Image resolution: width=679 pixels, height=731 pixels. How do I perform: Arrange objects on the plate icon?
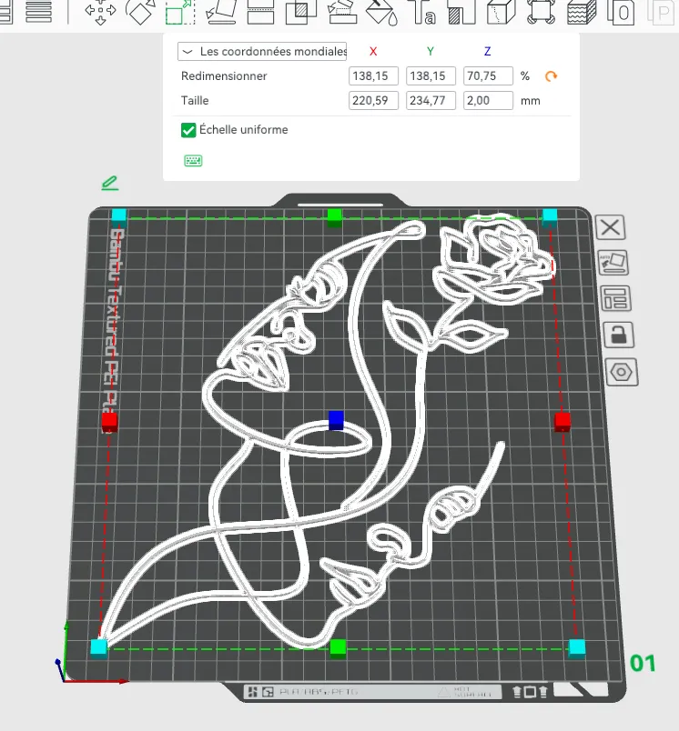(615, 298)
